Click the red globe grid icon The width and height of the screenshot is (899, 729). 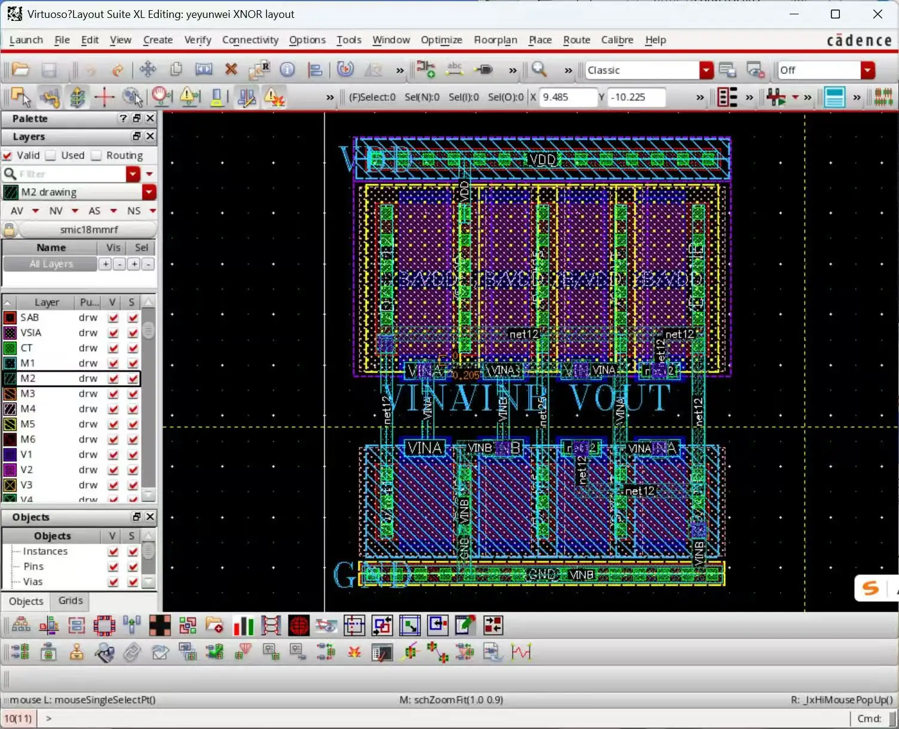tap(299, 625)
